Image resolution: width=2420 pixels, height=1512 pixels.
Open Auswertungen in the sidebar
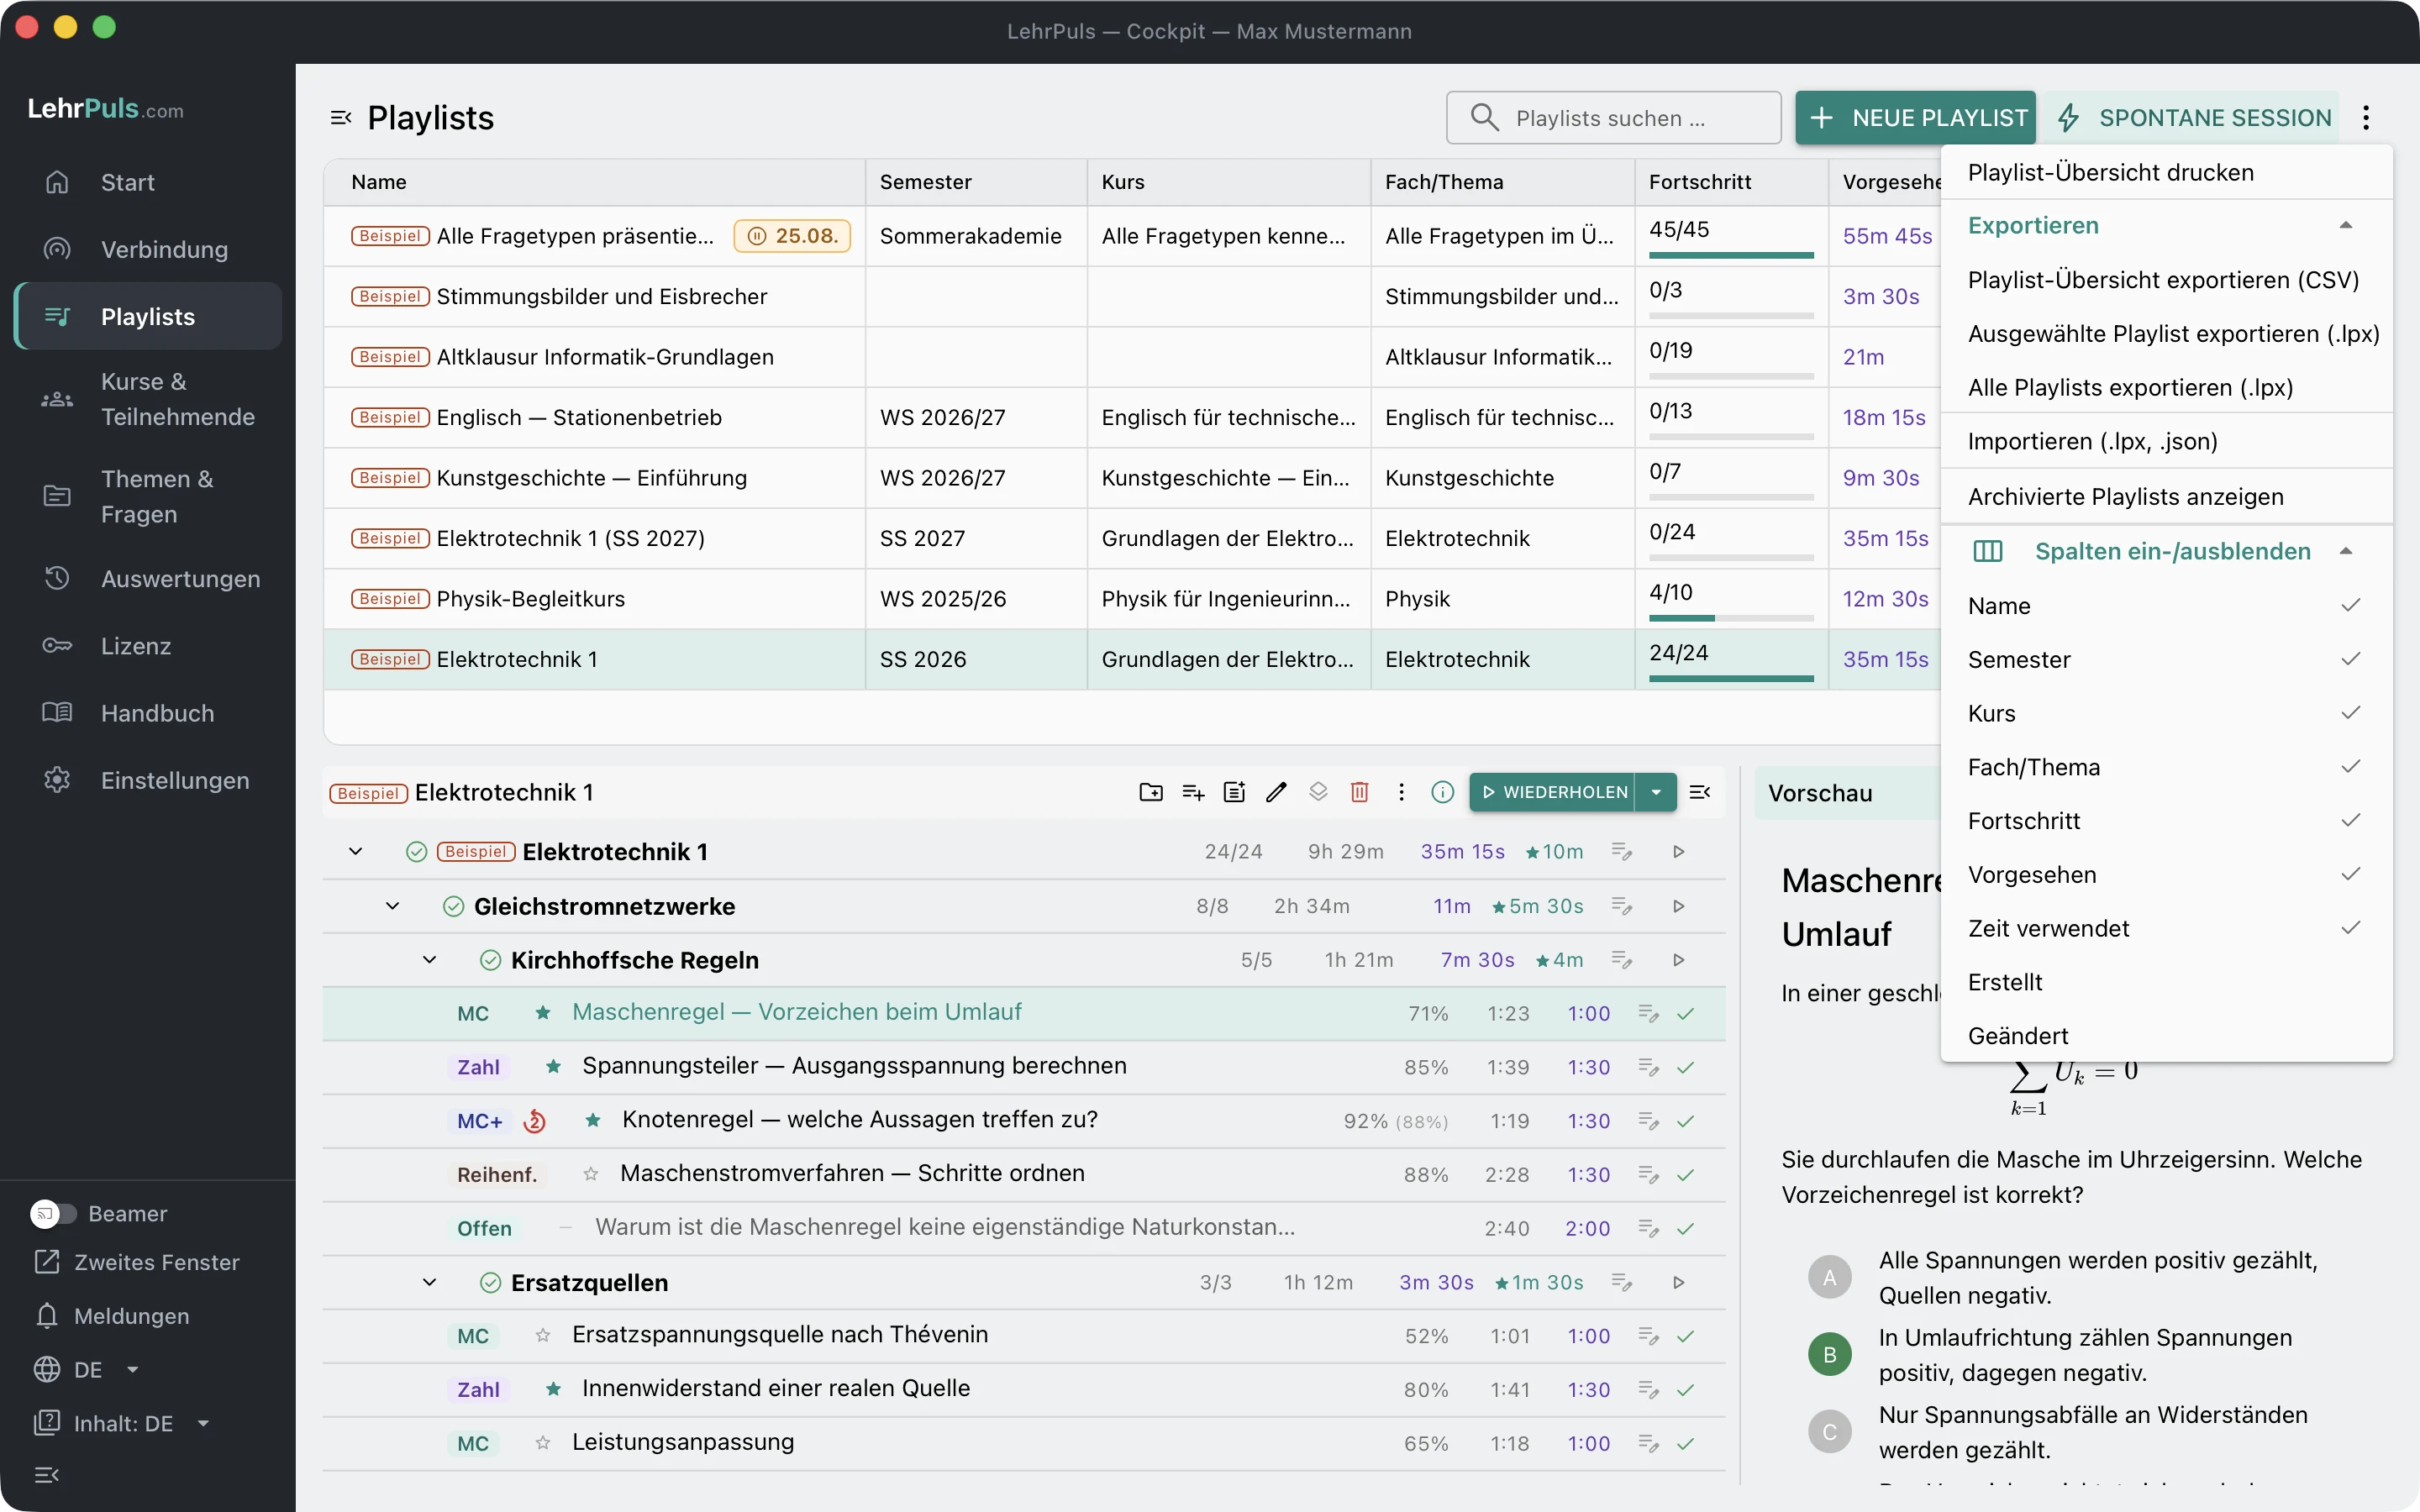point(148,579)
